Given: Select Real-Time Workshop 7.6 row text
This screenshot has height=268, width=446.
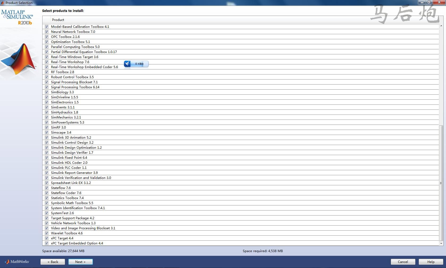Looking at the screenshot, I should tap(70, 62).
